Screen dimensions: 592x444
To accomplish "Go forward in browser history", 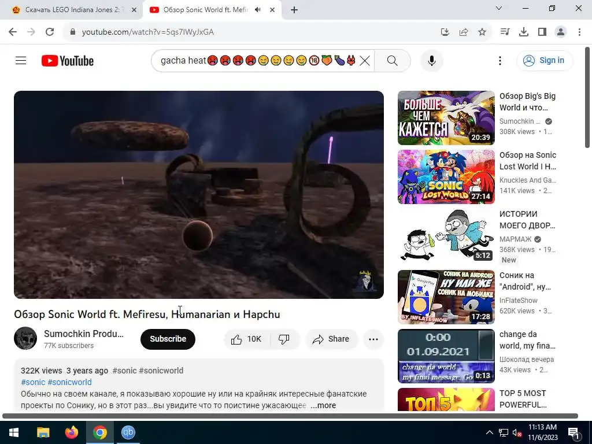I will [x=31, y=32].
